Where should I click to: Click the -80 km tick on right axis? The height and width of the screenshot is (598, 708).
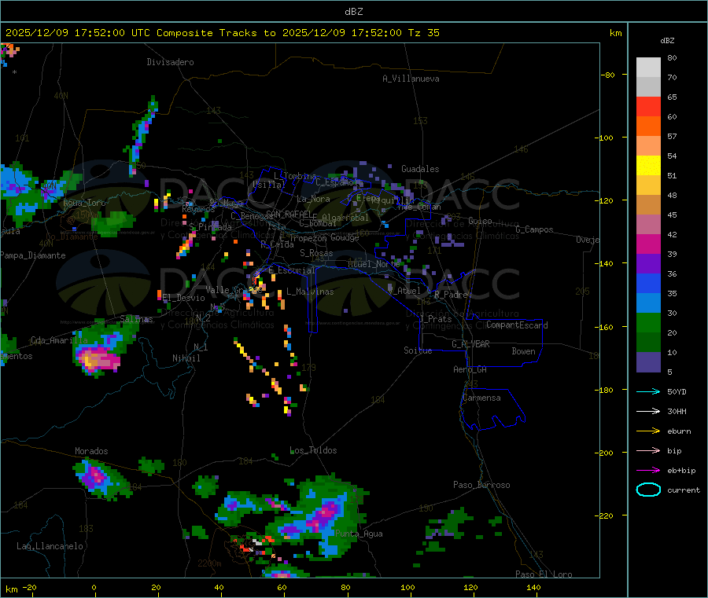pos(607,75)
